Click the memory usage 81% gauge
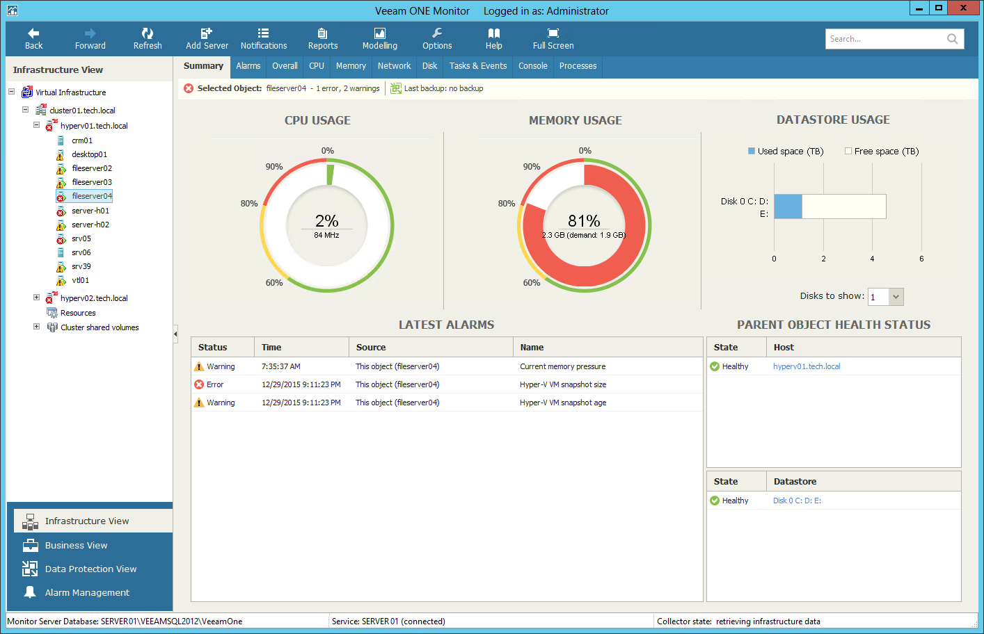984x634 pixels. (x=584, y=226)
